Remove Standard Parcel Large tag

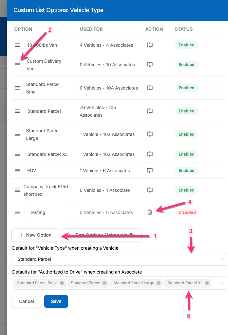(x=159, y=283)
